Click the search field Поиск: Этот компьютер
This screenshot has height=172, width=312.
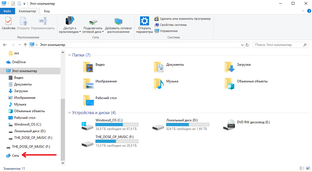[x=277, y=45]
